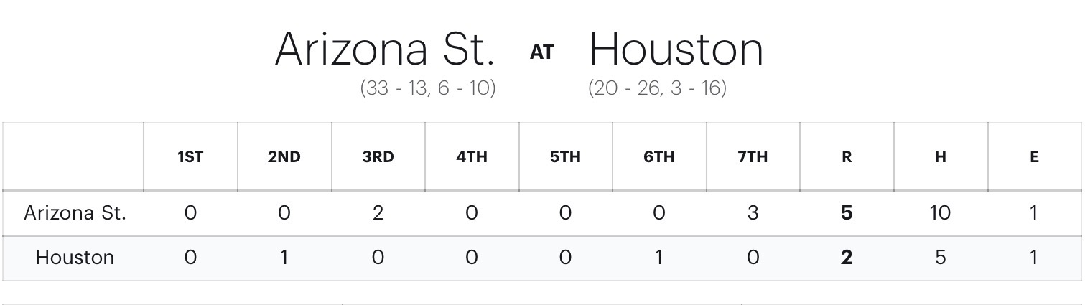The height and width of the screenshot is (305, 1085).
Task: Click the Arizona St. row label in table
Action: (x=75, y=213)
